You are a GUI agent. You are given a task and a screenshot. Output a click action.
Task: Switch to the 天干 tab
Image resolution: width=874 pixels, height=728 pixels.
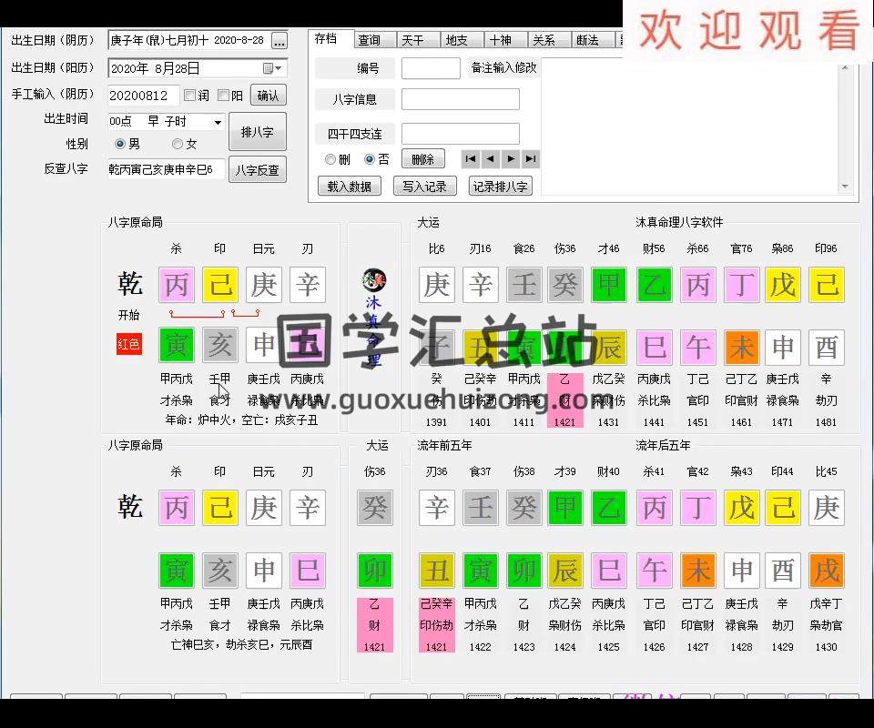[x=412, y=40]
